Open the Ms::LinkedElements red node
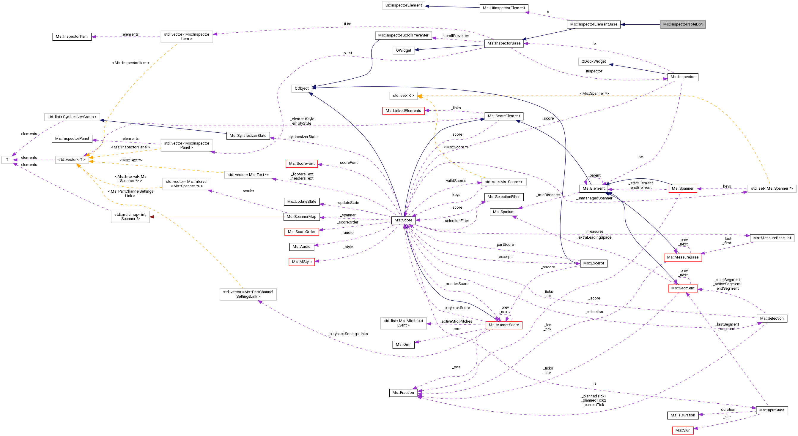This screenshot has height=436, width=798. click(x=403, y=111)
